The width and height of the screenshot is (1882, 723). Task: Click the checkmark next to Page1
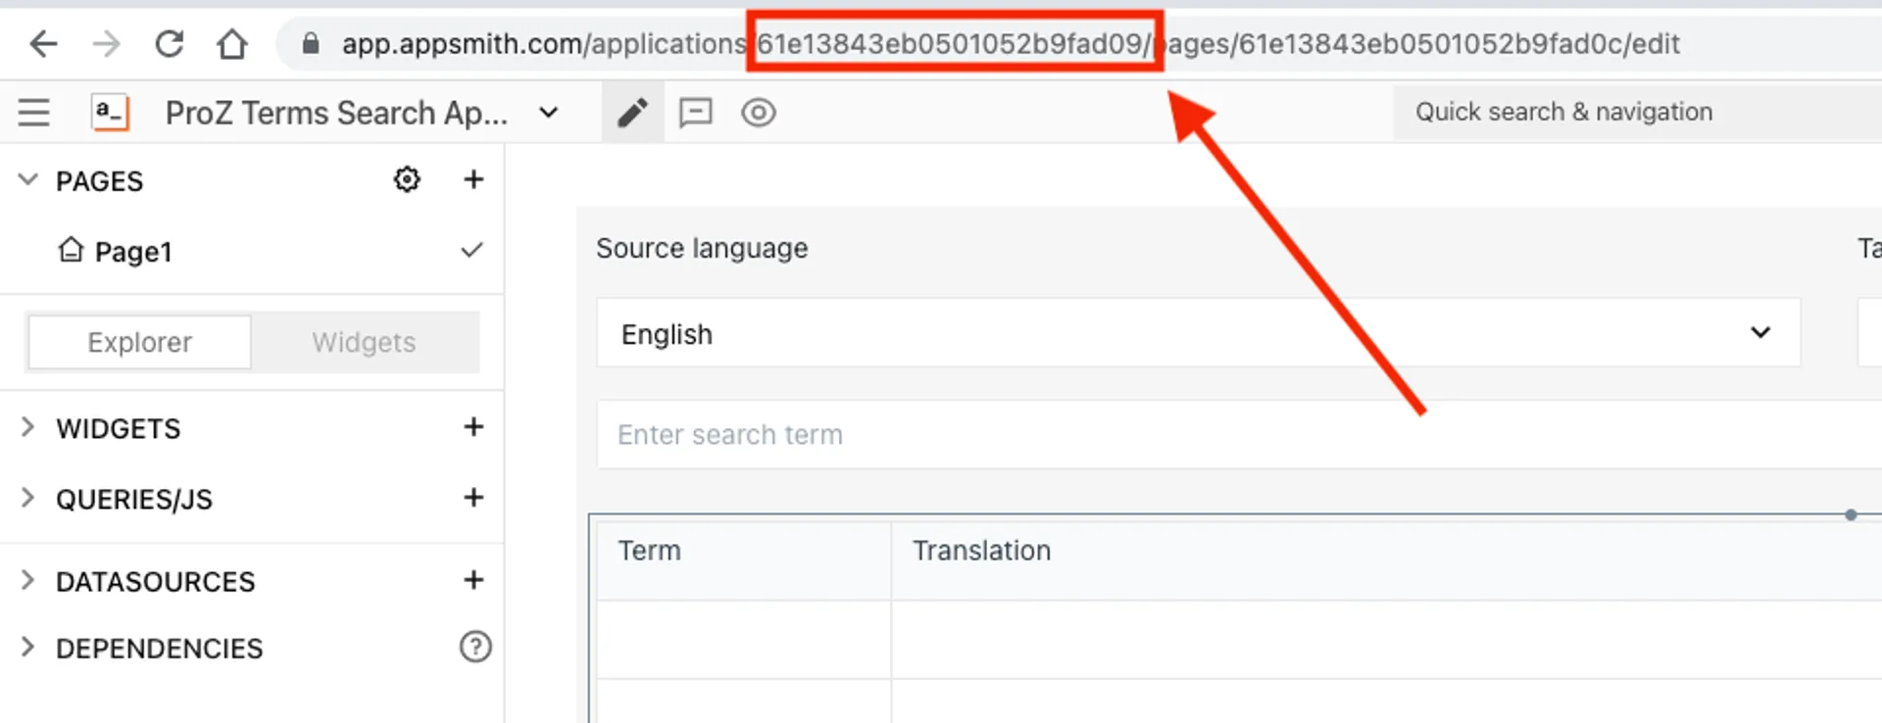pos(471,250)
